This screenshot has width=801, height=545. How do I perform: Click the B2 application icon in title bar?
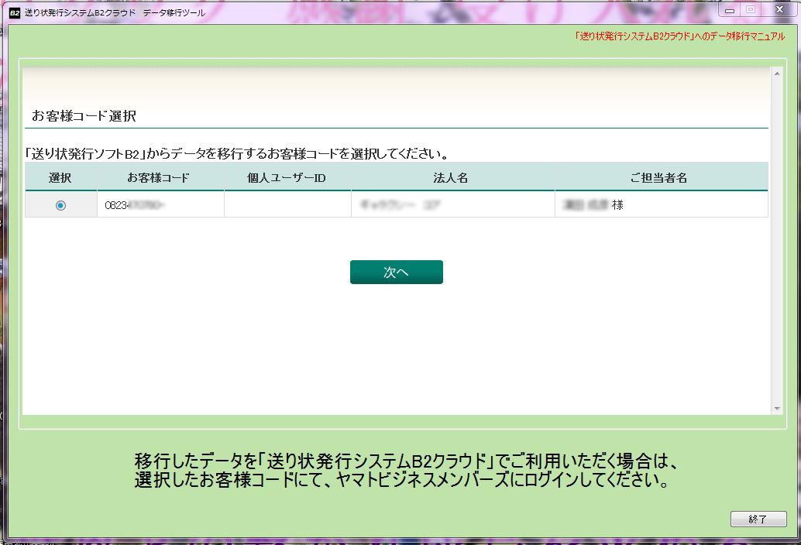[15, 12]
